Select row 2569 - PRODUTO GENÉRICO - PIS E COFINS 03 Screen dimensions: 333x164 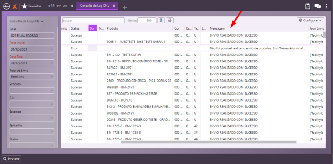click(192, 81)
